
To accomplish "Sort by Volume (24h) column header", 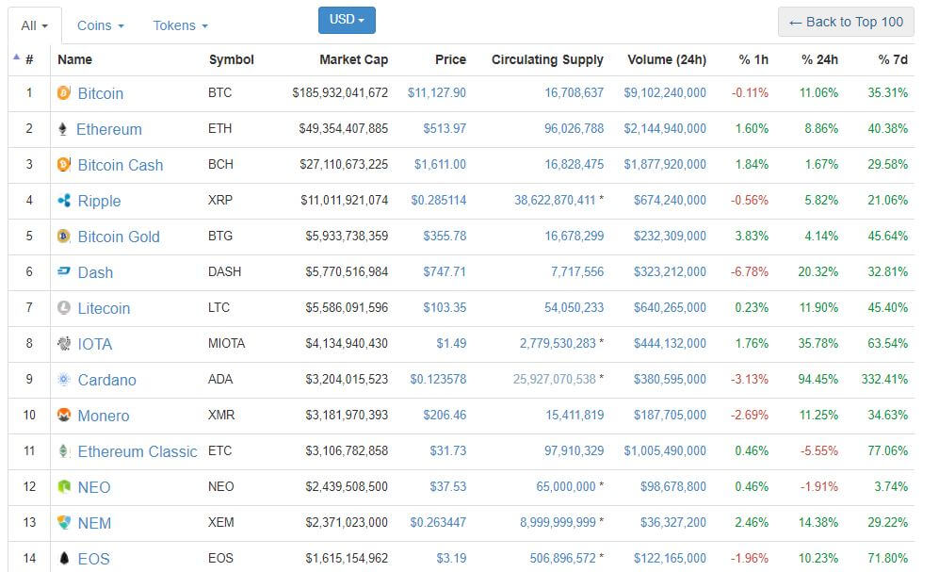I will point(667,60).
